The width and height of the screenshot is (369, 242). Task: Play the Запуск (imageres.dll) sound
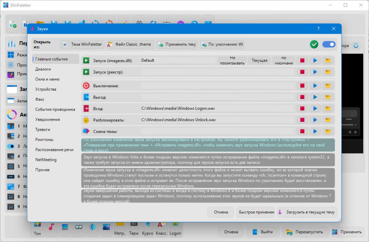click(315, 60)
